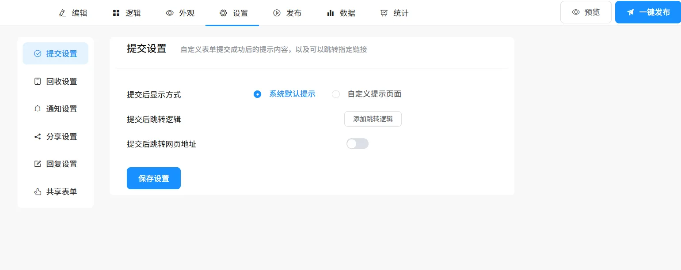Click the presentation icon beside 统计
Viewport: 681px width, 270px height.
pyautogui.click(x=384, y=13)
